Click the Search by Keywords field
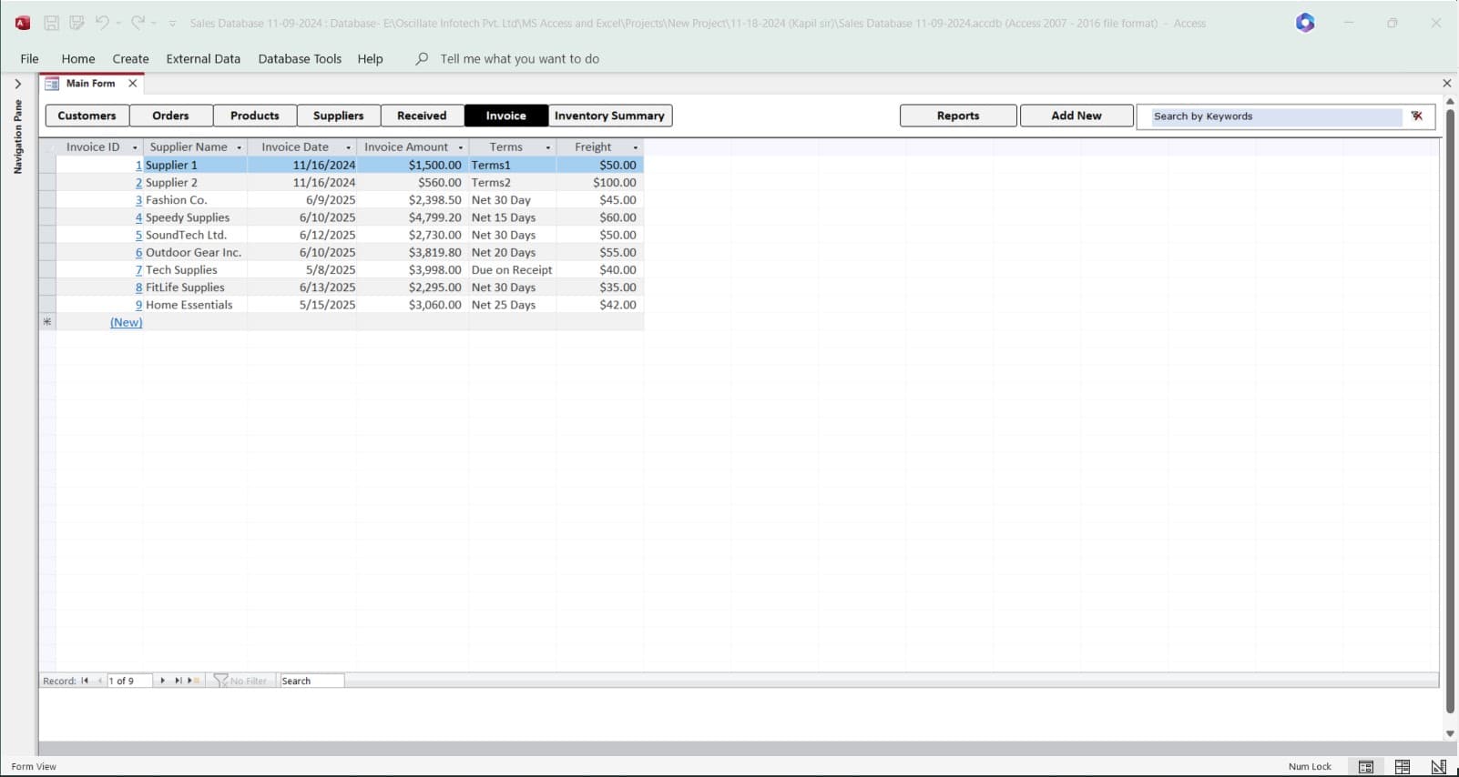Screen dimensions: 1459x777 coord(1275,116)
